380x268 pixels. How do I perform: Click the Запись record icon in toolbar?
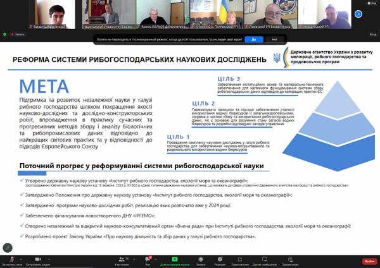pos(201,261)
